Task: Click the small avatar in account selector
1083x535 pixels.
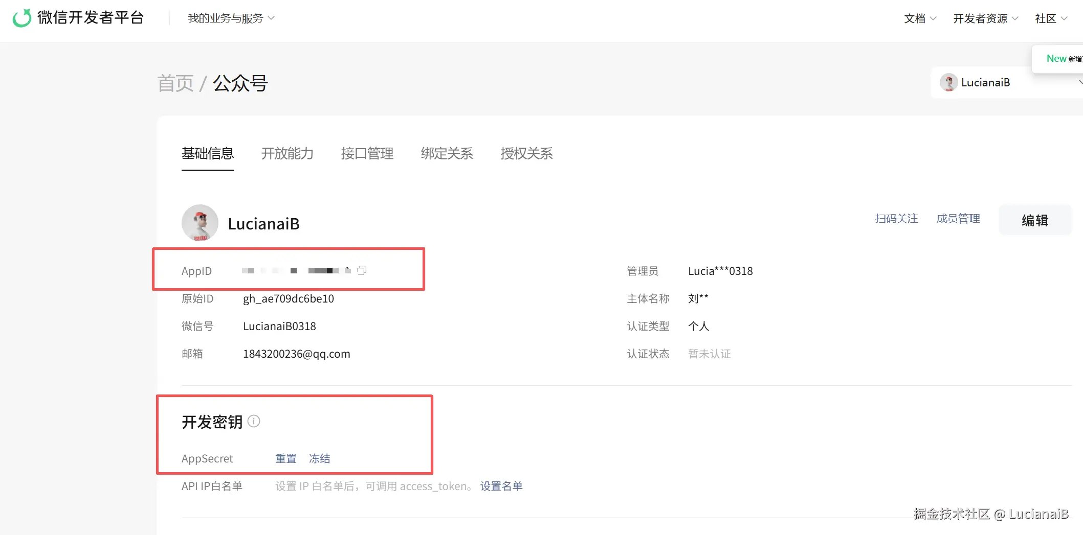Action: (x=948, y=82)
